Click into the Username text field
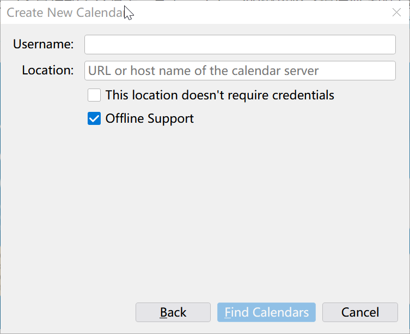Screen dimensions: 410x334 tap(240, 45)
